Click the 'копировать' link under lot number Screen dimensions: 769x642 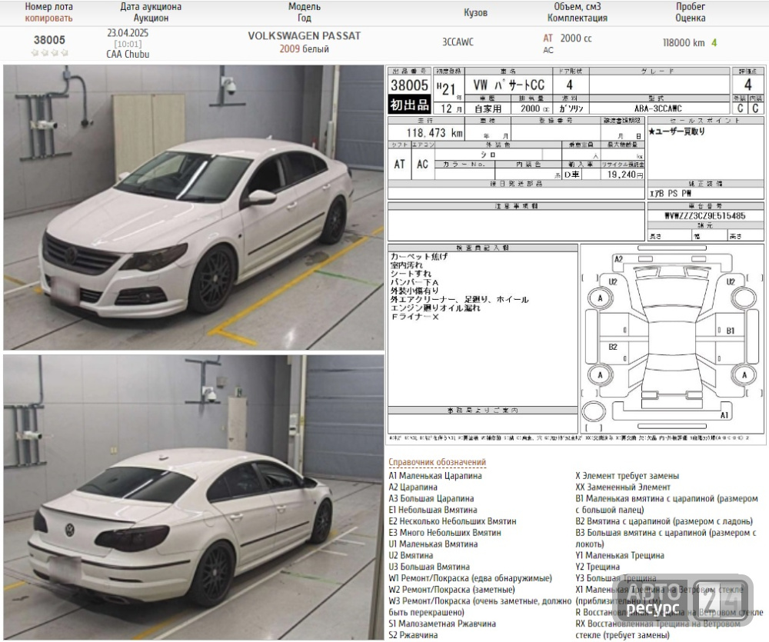[48, 18]
